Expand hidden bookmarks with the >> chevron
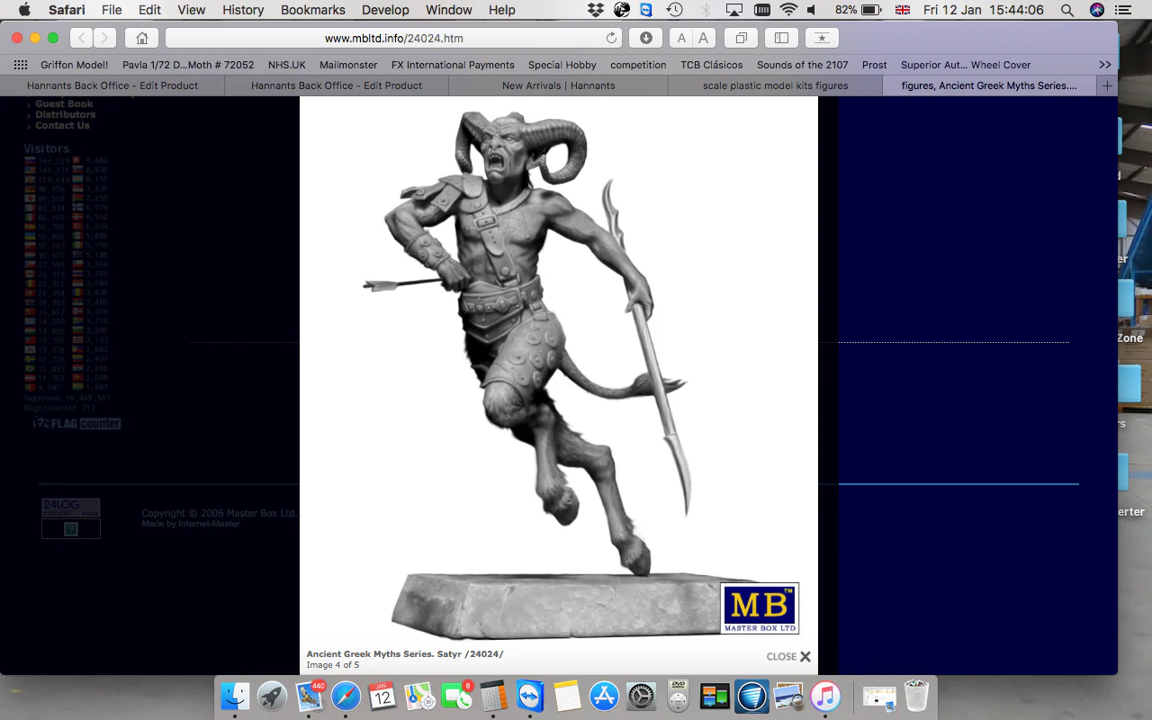 1105,65
